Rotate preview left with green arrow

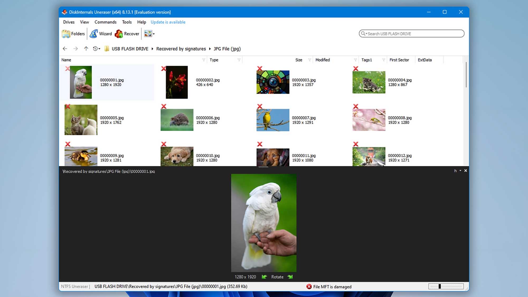264,277
